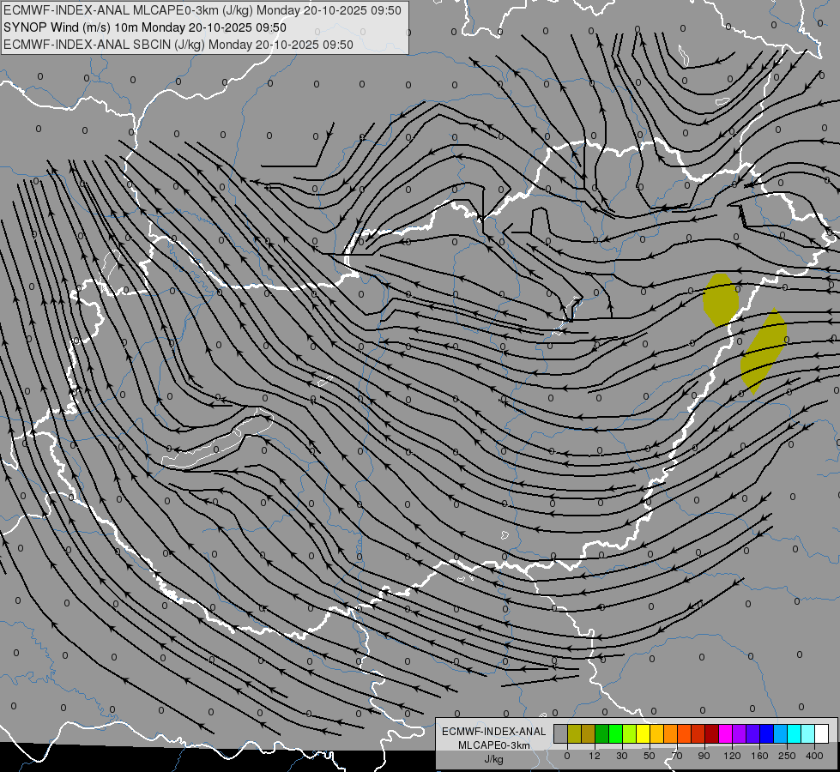840x772 pixels.
Task: Select the pure blue legend swatch
Action: click(x=767, y=733)
